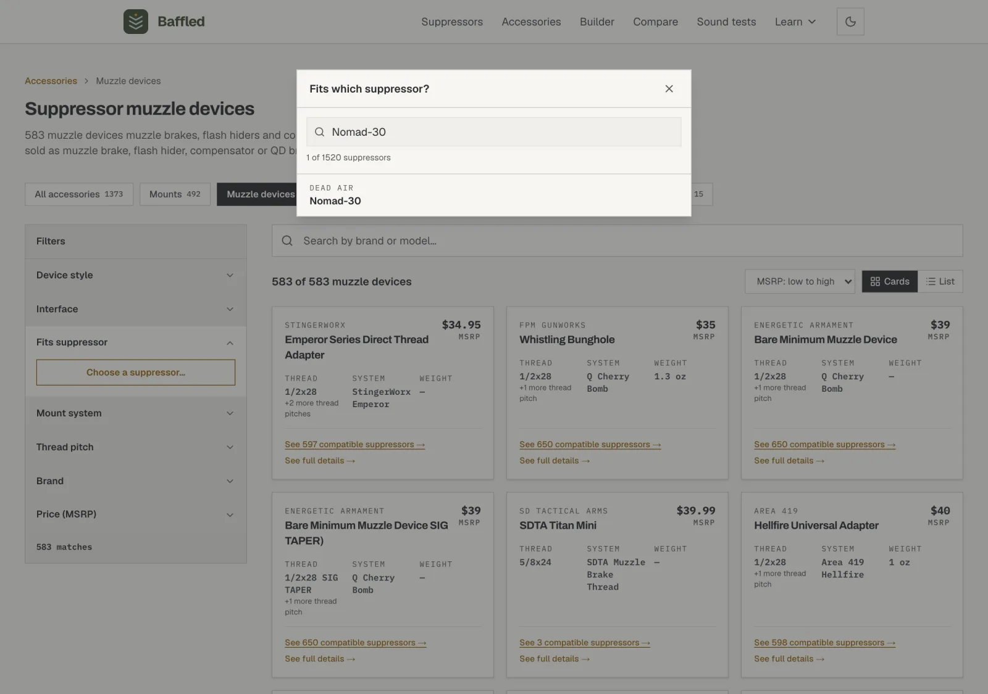Image resolution: width=988 pixels, height=694 pixels.
Task: Click the Bare Minimum Muzzle Device title
Action: (x=826, y=339)
